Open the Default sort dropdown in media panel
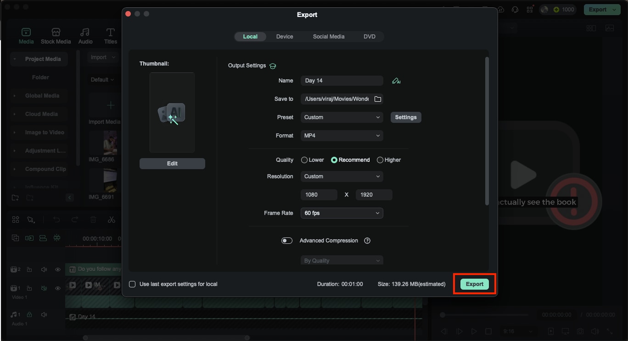Viewport: 628px width, 341px height. tap(102, 80)
